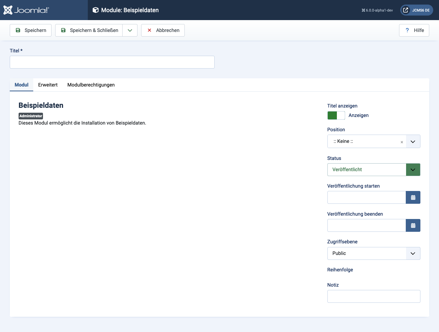Click the Veröffentlichung beenden date field
The image size is (439, 332).
(366, 225)
